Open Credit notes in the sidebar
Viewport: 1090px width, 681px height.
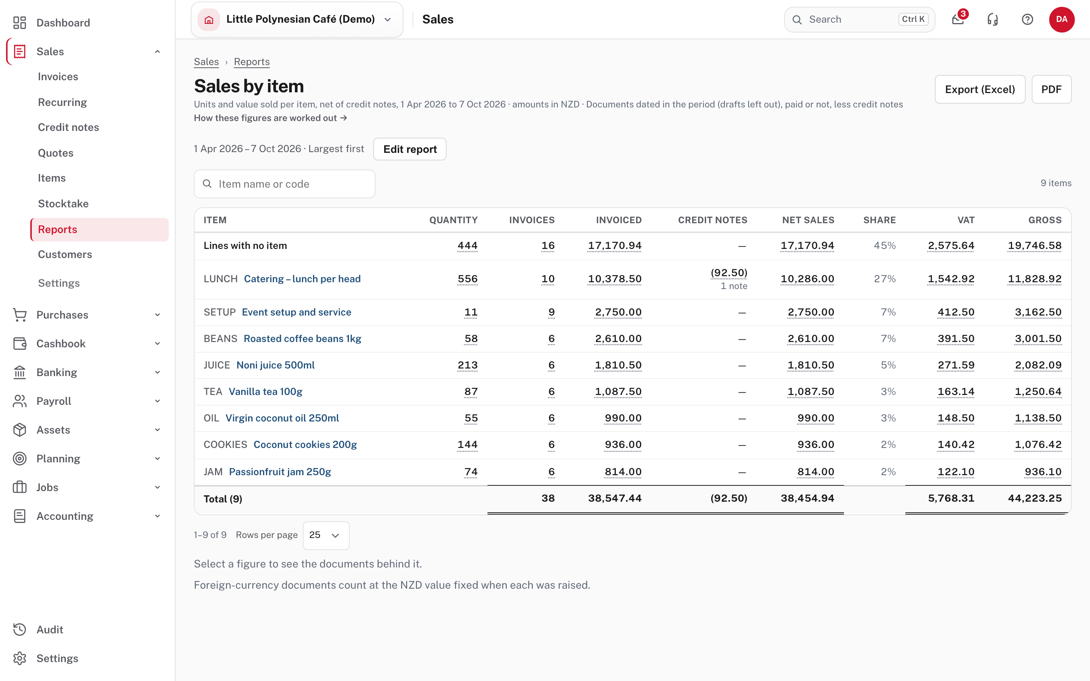click(x=69, y=127)
